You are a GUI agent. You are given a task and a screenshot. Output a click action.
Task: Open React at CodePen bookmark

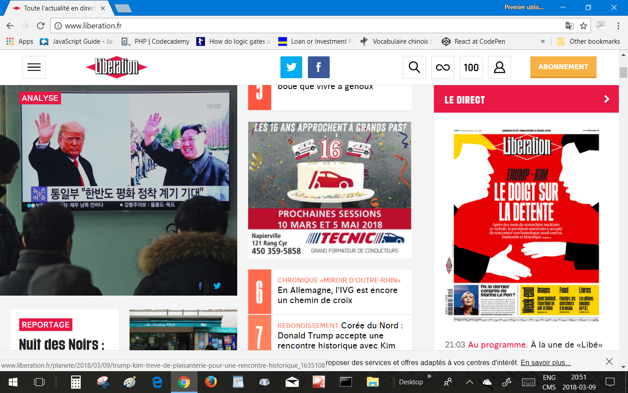[474, 41]
